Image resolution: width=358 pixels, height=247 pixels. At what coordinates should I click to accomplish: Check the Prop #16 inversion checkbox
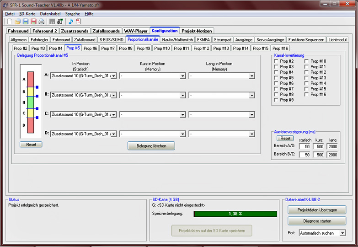tap(307, 94)
